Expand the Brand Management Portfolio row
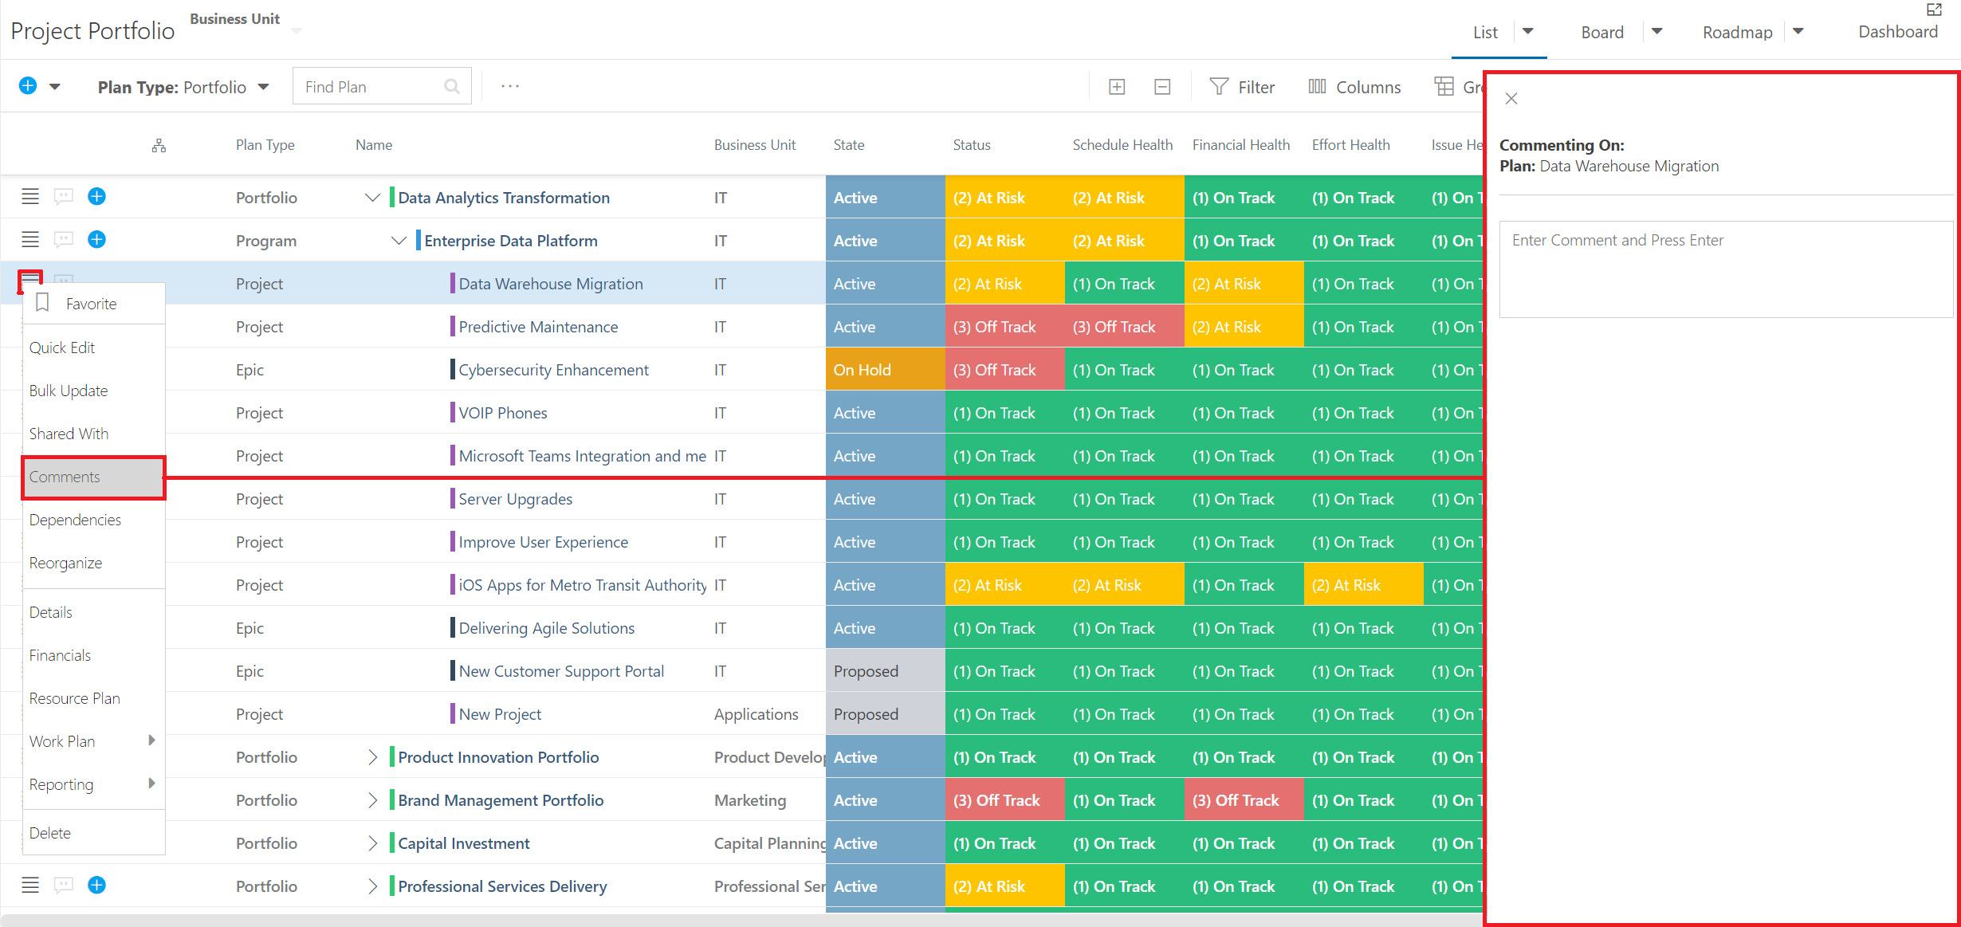Viewport: 1961px width, 927px height. coord(372,800)
